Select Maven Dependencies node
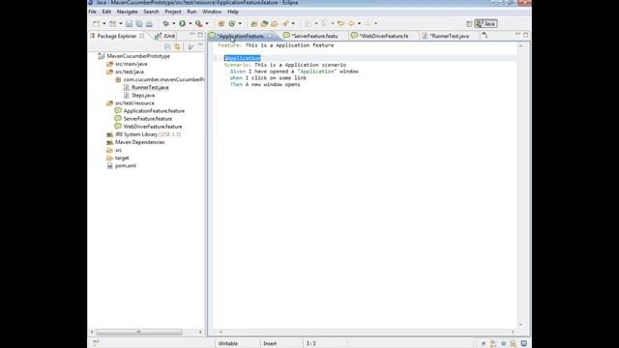Viewport: 619px width, 348px height. [x=139, y=142]
